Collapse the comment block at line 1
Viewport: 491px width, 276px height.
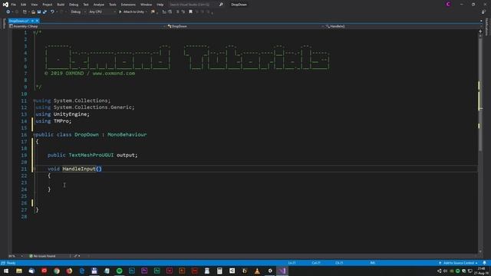pyautogui.click(x=35, y=32)
